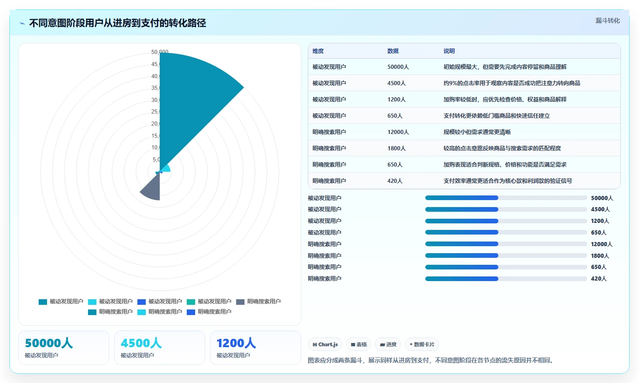Click the 420人 table cell
Viewport: 639px width, 383px height.
[x=395, y=181]
